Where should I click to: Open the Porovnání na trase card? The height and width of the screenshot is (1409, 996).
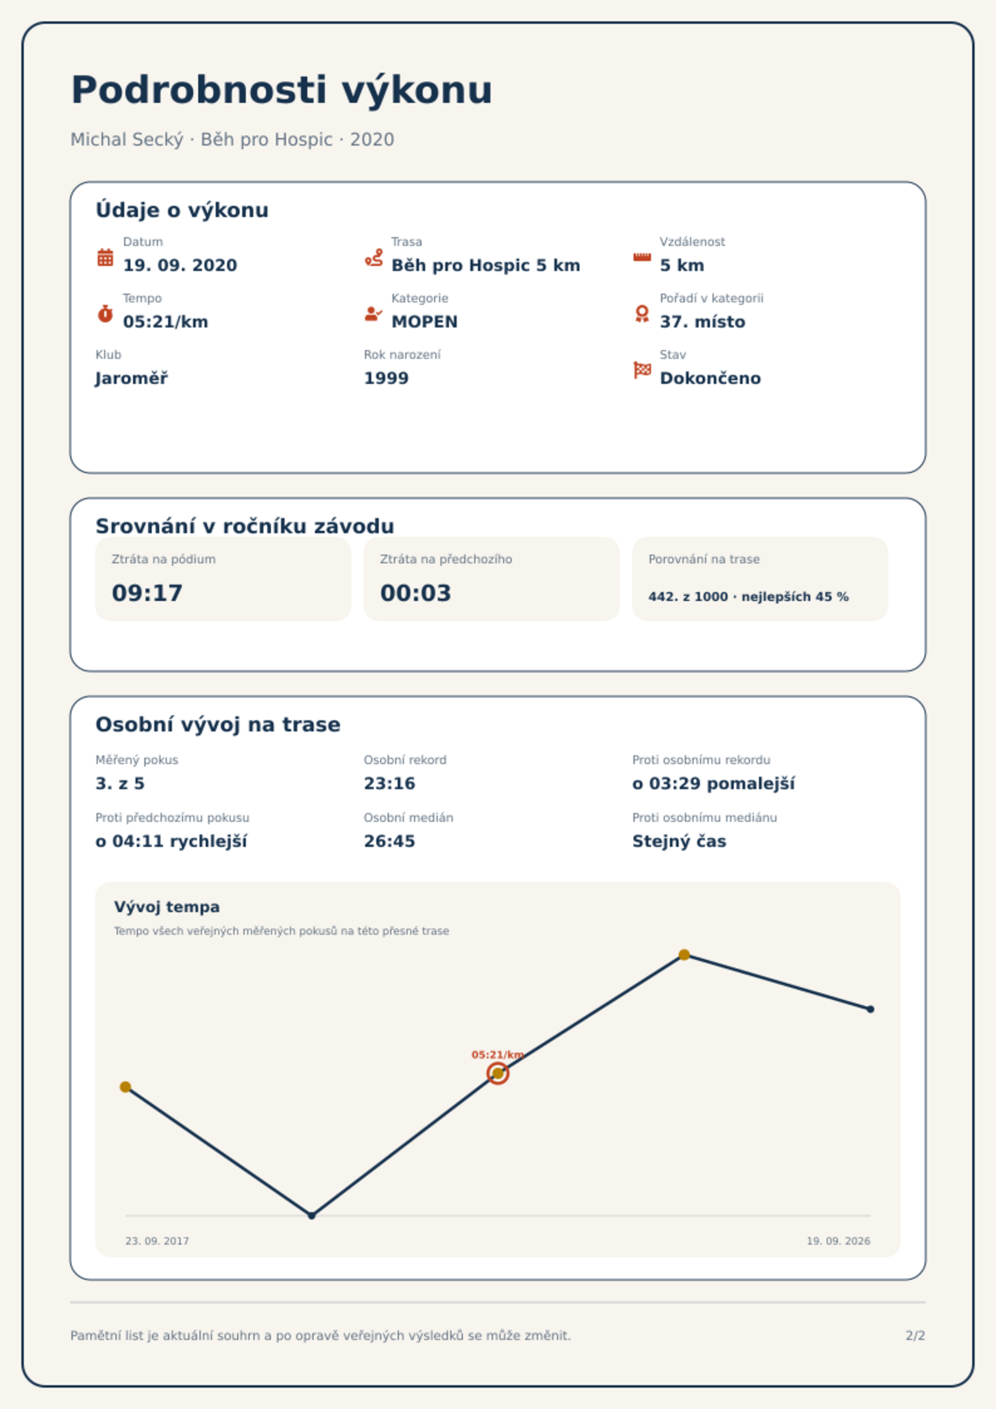(760, 578)
